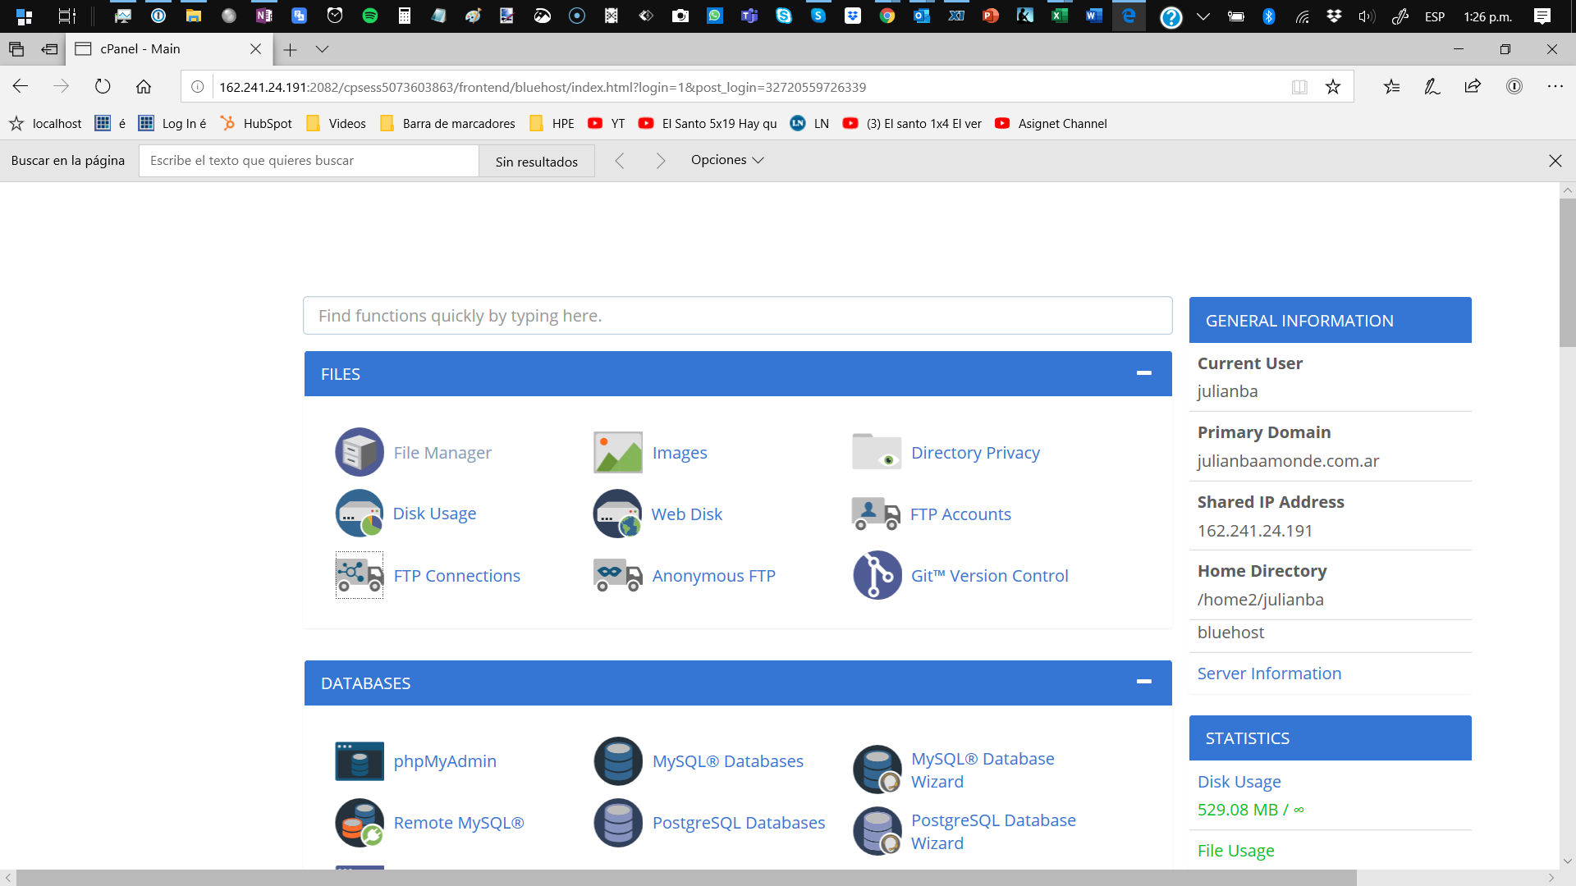The image size is (1576, 886).
Task: Click the File Manager link
Action: tap(442, 452)
